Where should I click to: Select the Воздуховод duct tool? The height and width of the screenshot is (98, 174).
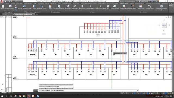click(68, 7)
